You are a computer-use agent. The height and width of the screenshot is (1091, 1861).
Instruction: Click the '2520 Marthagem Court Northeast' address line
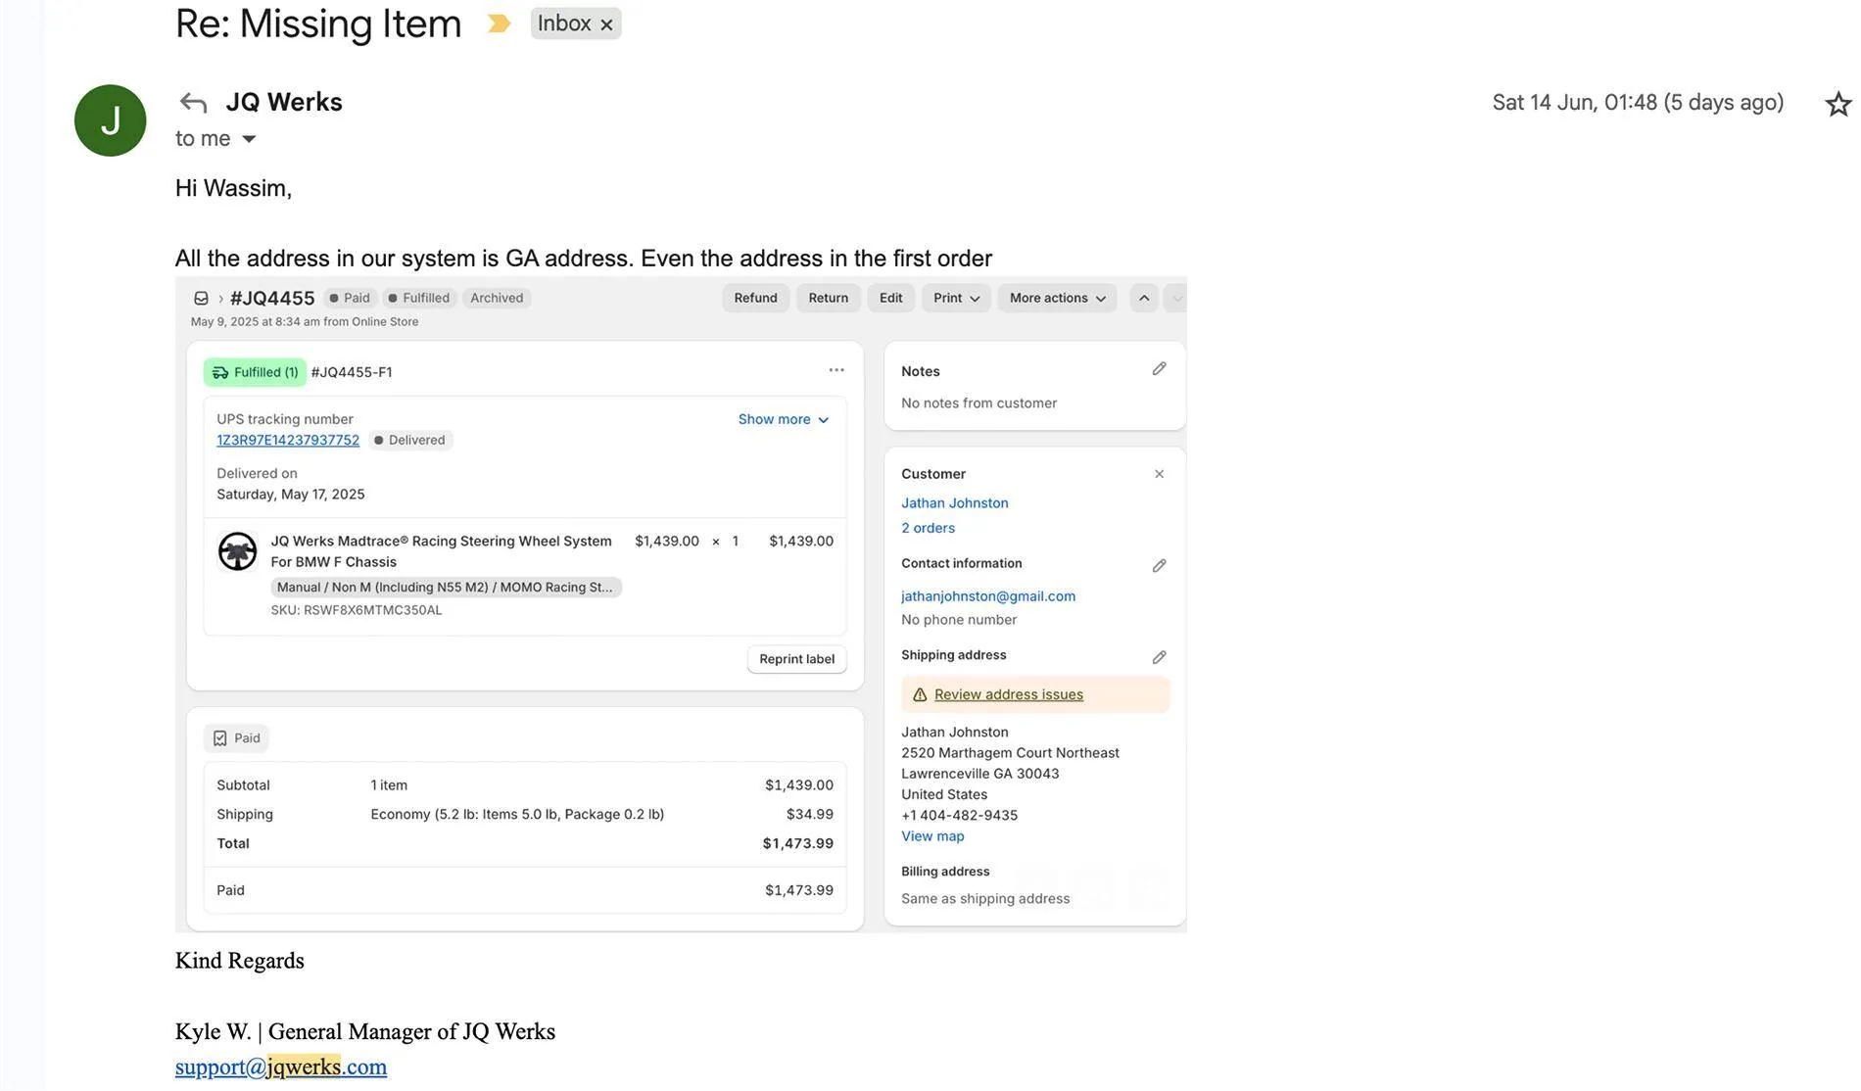point(1010,753)
